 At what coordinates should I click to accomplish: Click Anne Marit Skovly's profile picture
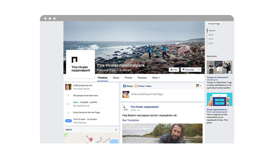click(x=68, y=87)
